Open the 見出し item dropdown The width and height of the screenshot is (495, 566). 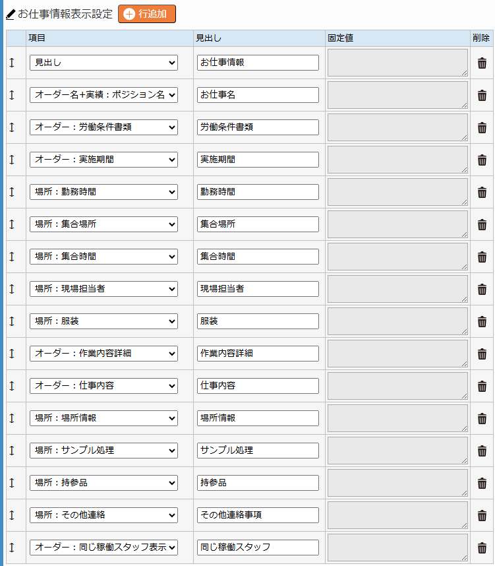pos(103,63)
